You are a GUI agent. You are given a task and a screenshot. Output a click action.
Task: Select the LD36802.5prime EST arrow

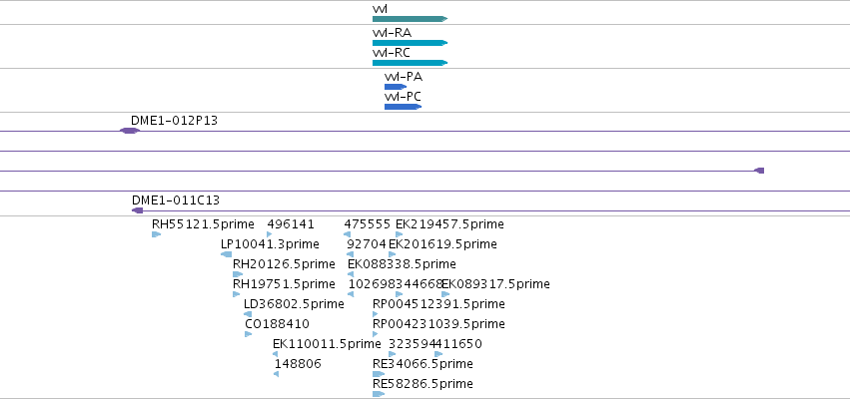[248, 314]
